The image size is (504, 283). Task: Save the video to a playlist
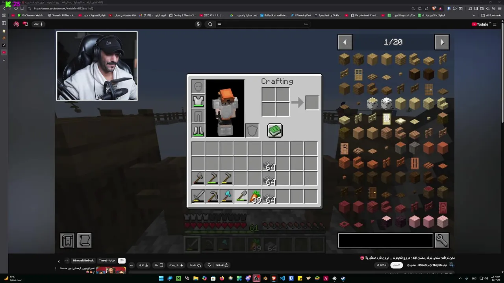159,265
